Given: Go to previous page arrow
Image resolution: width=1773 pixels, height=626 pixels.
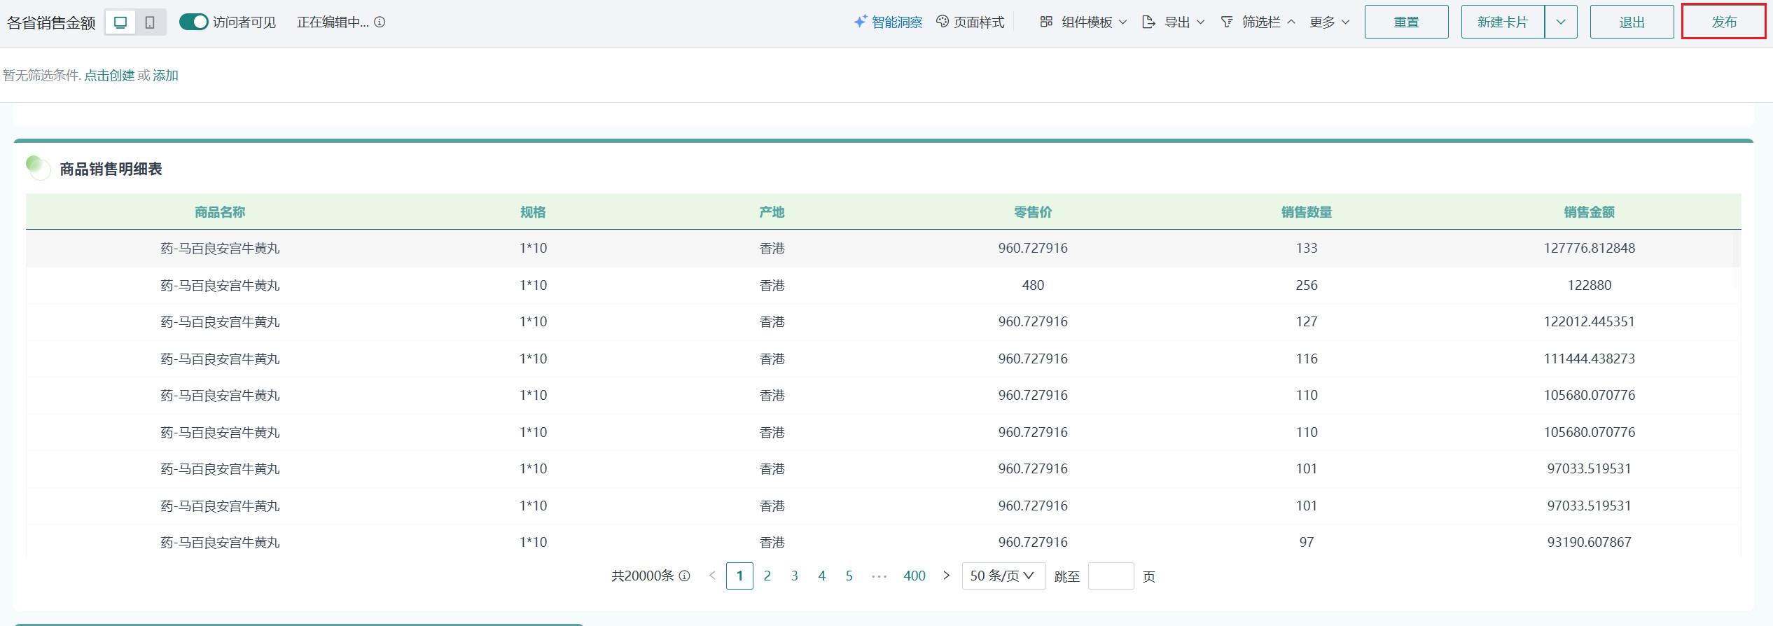Looking at the screenshot, I should [712, 576].
